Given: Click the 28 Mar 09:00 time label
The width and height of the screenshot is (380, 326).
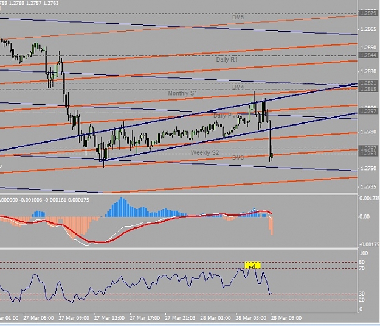Looking at the screenshot, I should [286, 318].
